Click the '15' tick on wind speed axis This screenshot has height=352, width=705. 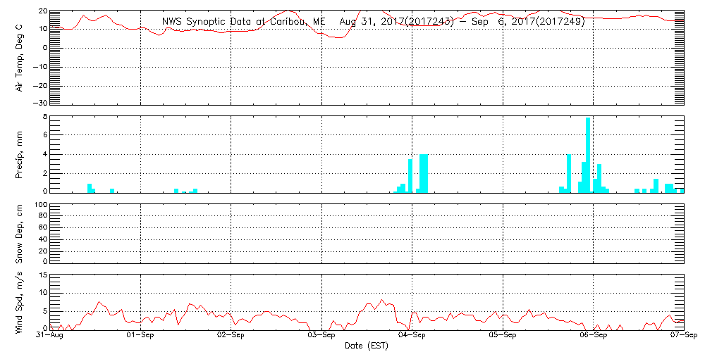click(42, 275)
